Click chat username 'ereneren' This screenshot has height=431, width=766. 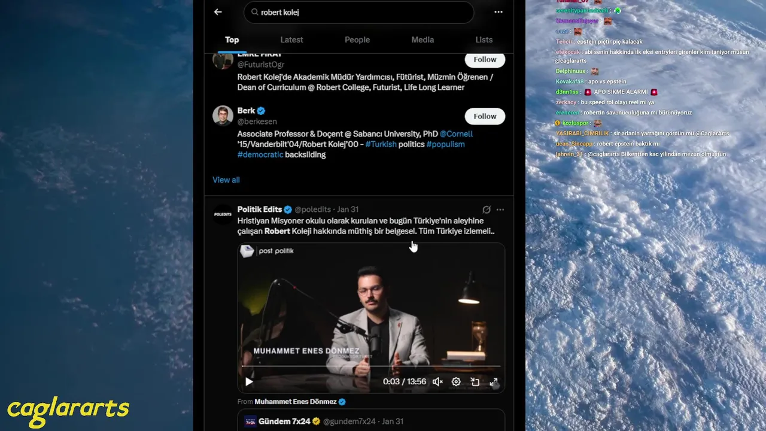[x=567, y=113]
